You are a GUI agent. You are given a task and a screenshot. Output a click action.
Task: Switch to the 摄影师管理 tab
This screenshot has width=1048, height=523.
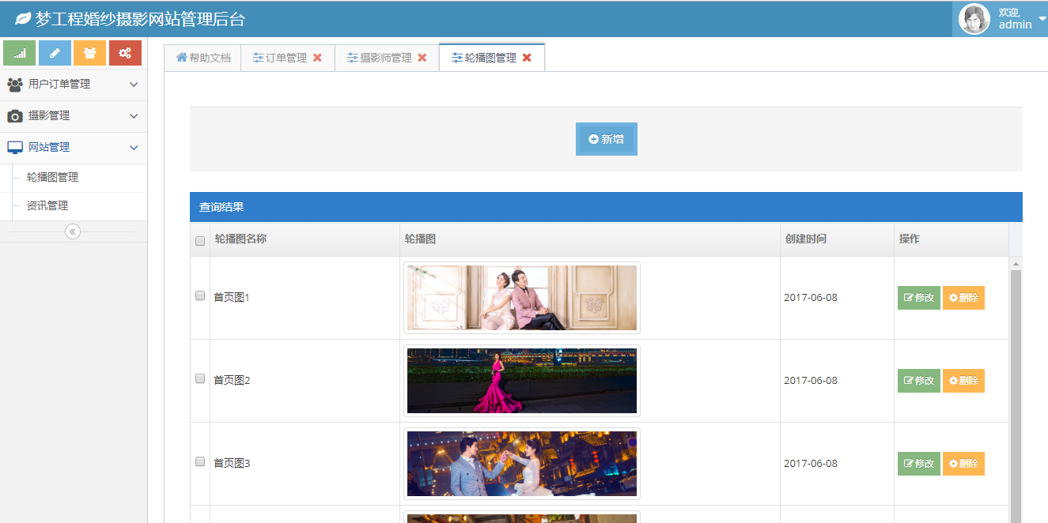tap(387, 58)
